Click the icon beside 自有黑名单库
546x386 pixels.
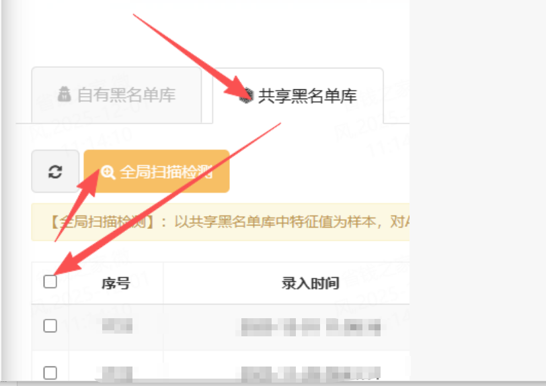coord(65,94)
